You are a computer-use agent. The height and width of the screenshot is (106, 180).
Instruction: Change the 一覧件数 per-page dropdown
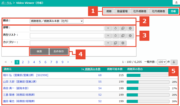click(x=162, y=62)
